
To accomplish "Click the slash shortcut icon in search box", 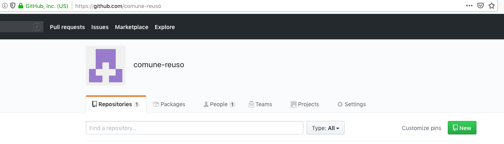I will coord(37,27).
